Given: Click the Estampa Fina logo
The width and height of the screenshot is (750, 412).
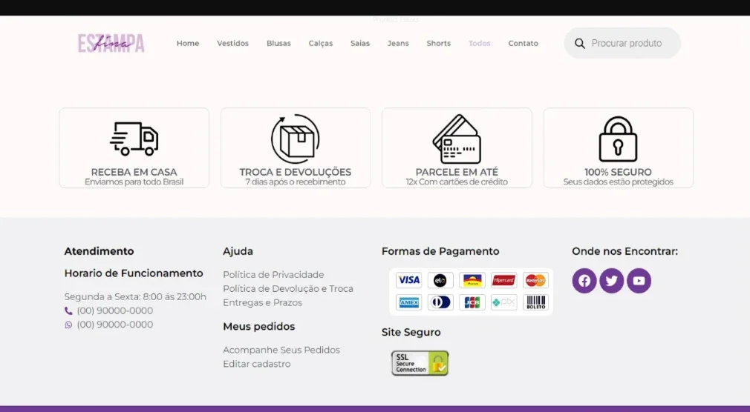Looking at the screenshot, I should [111, 44].
